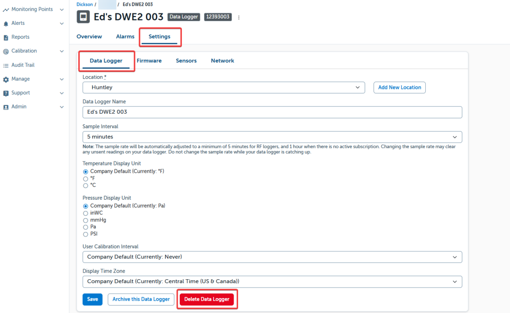Open the Location dropdown showing Huntley
The image size is (510, 313).
click(x=224, y=87)
